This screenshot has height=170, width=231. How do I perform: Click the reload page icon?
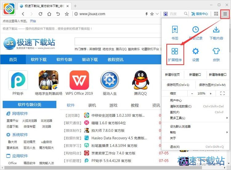pyautogui.click(x=40, y=14)
